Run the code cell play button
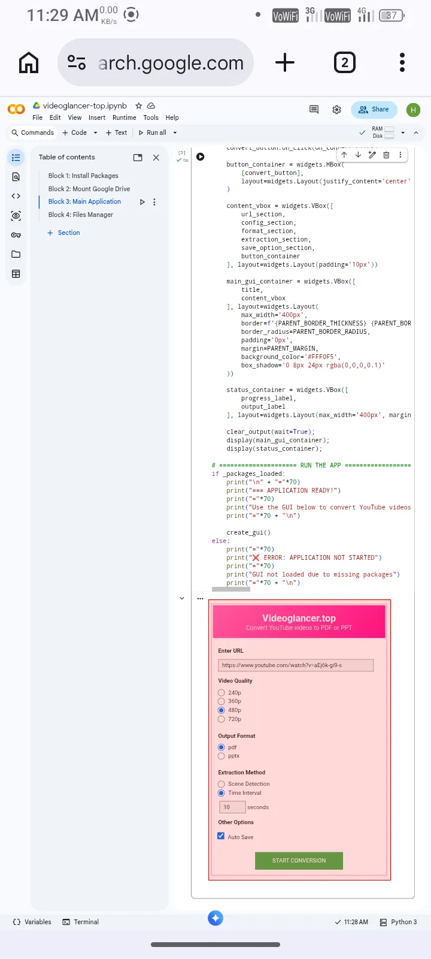Image resolution: width=431 pixels, height=959 pixels. 201,156
